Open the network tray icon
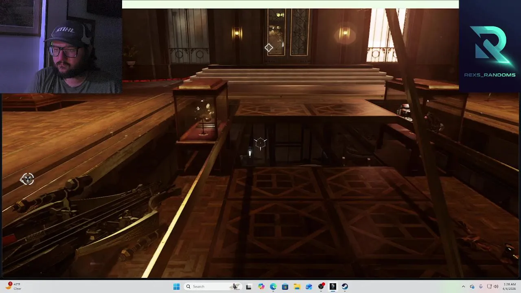This screenshot has height=293, width=521. coord(489,286)
